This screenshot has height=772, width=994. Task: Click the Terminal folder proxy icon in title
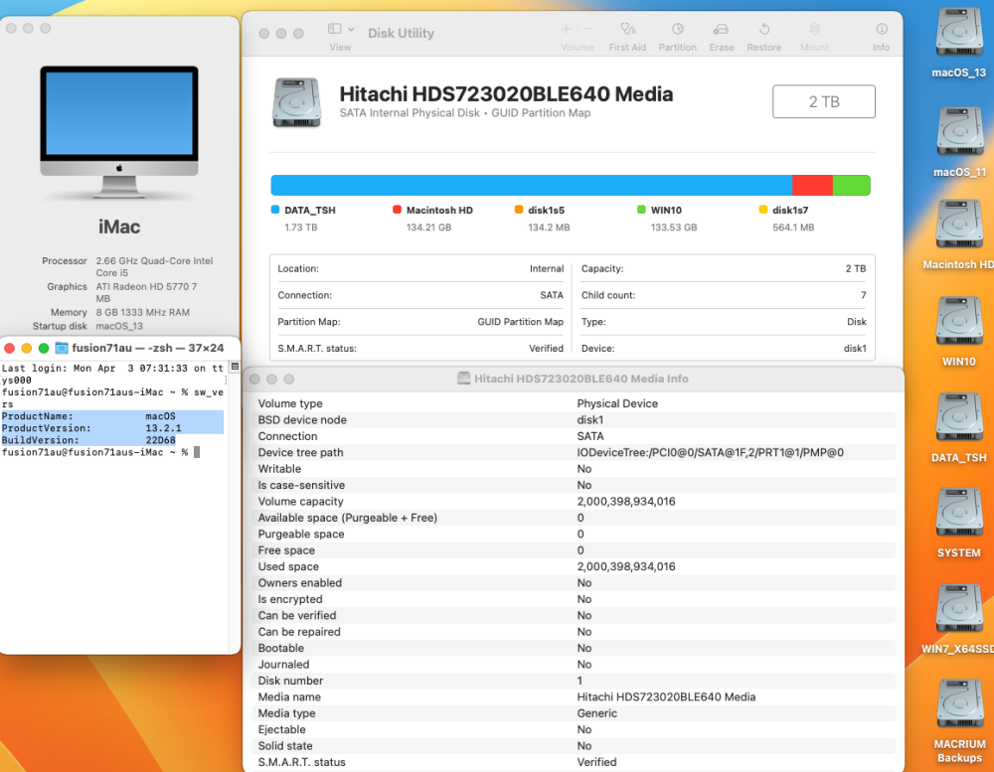coord(62,348)
